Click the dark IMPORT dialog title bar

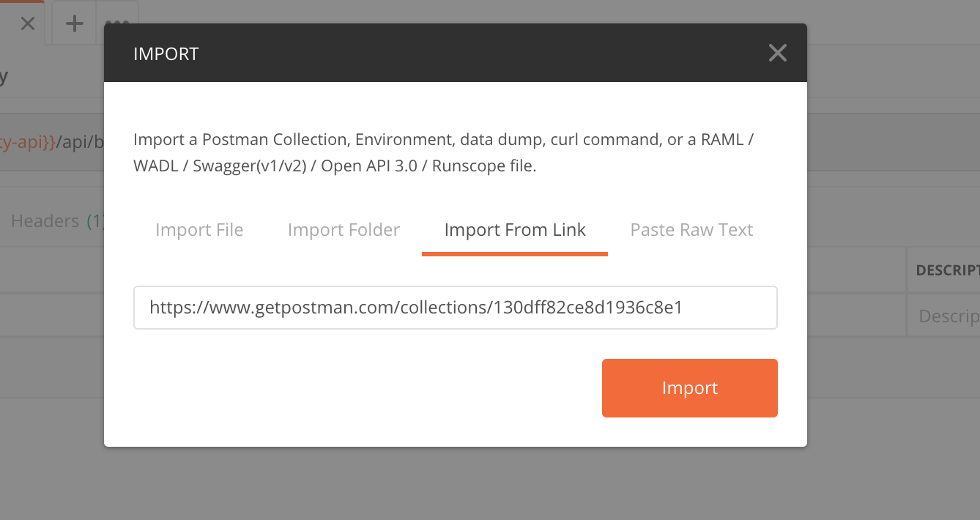(x=366, y=52)
